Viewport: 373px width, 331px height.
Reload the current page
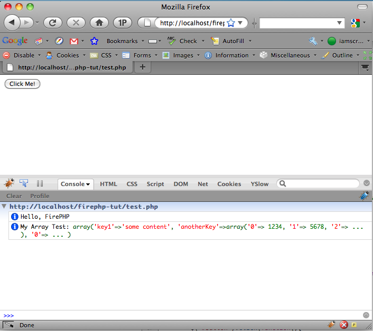(x=53, y=23)
